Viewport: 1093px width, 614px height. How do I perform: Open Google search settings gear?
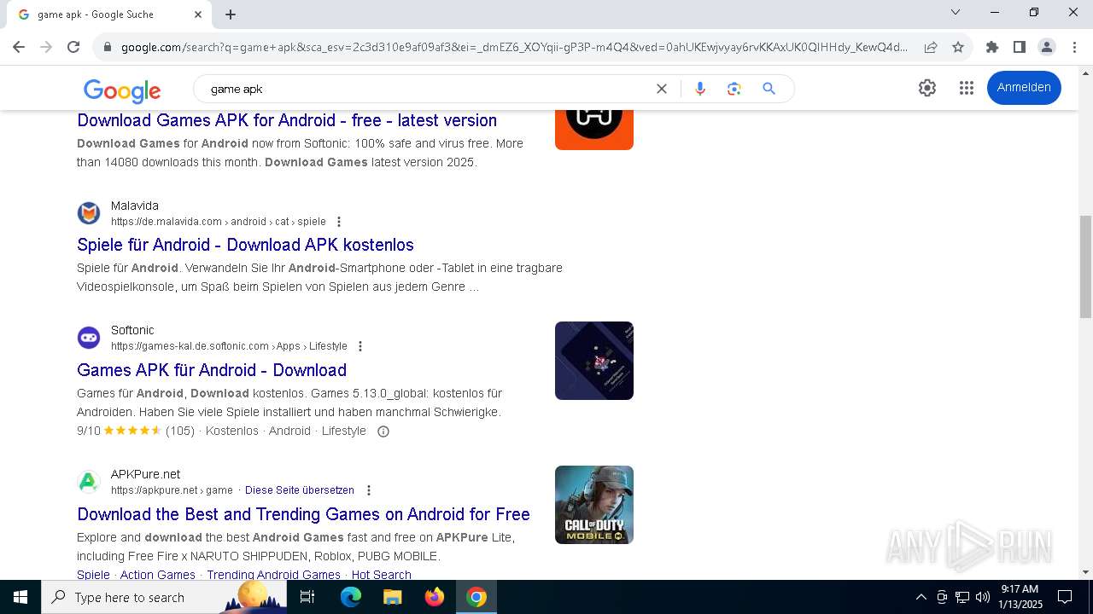click(x=927, y=88)
